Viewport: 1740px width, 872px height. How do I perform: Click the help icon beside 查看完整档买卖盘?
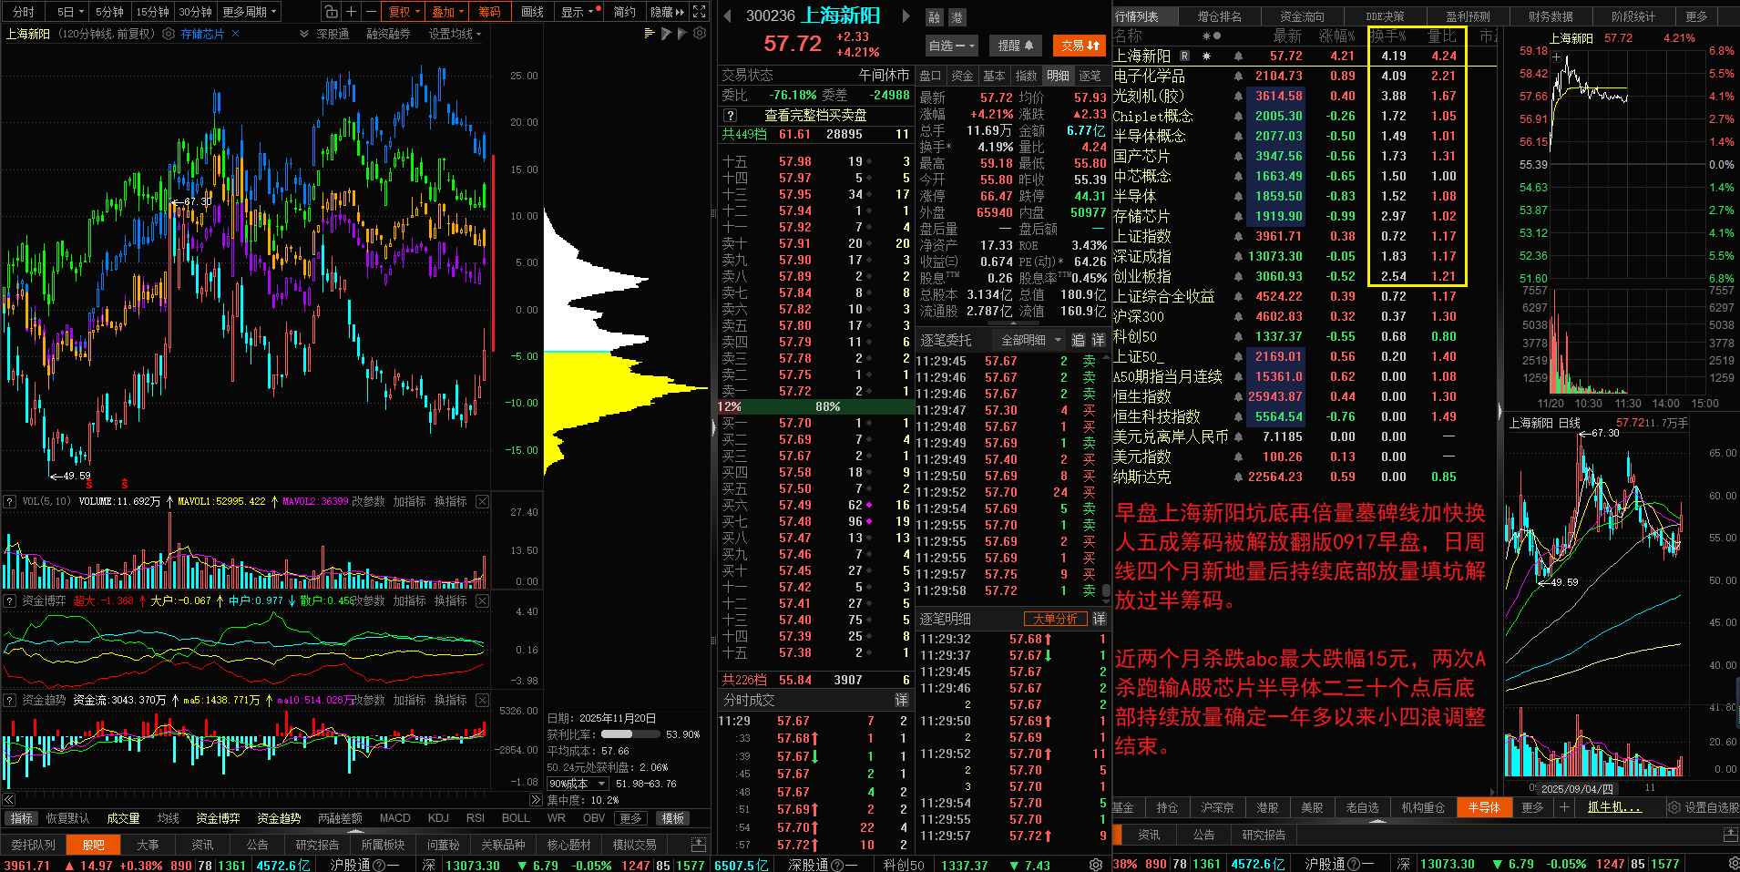(x=730, y=116)
